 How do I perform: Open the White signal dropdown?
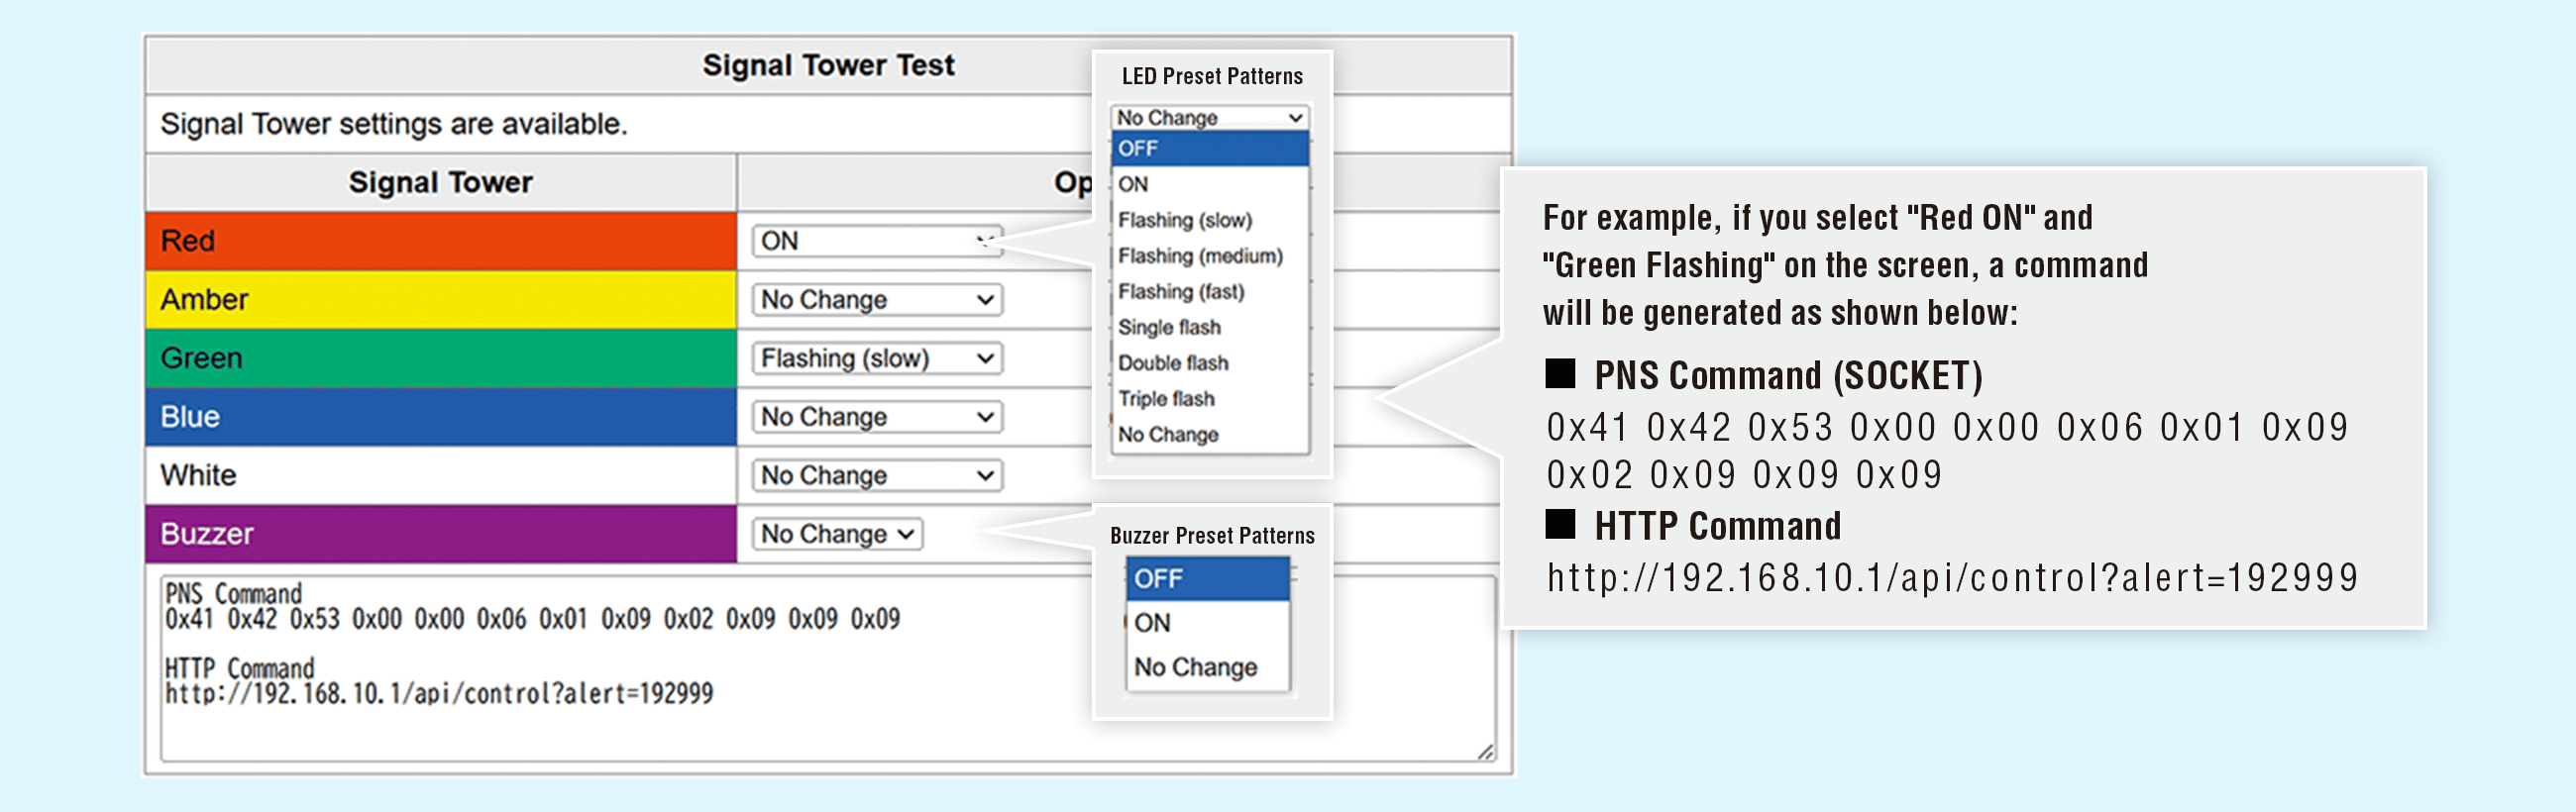(x=875, y=475)
